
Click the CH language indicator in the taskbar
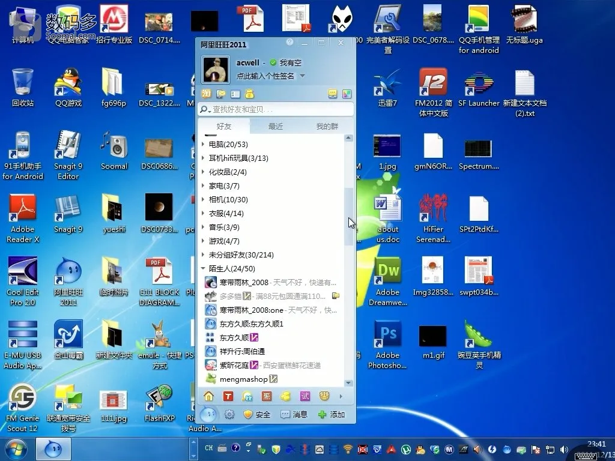(x=208, y=448)
